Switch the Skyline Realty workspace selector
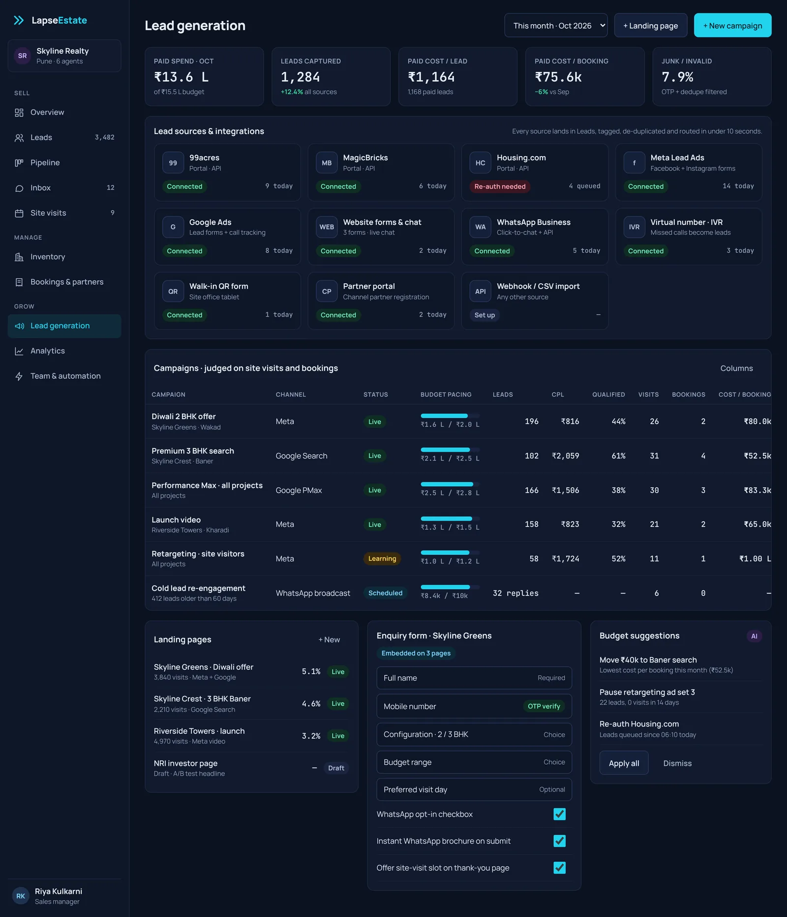The height and width of the screenshot is (917, 787). pyautogui.click(x=64, y=56)
